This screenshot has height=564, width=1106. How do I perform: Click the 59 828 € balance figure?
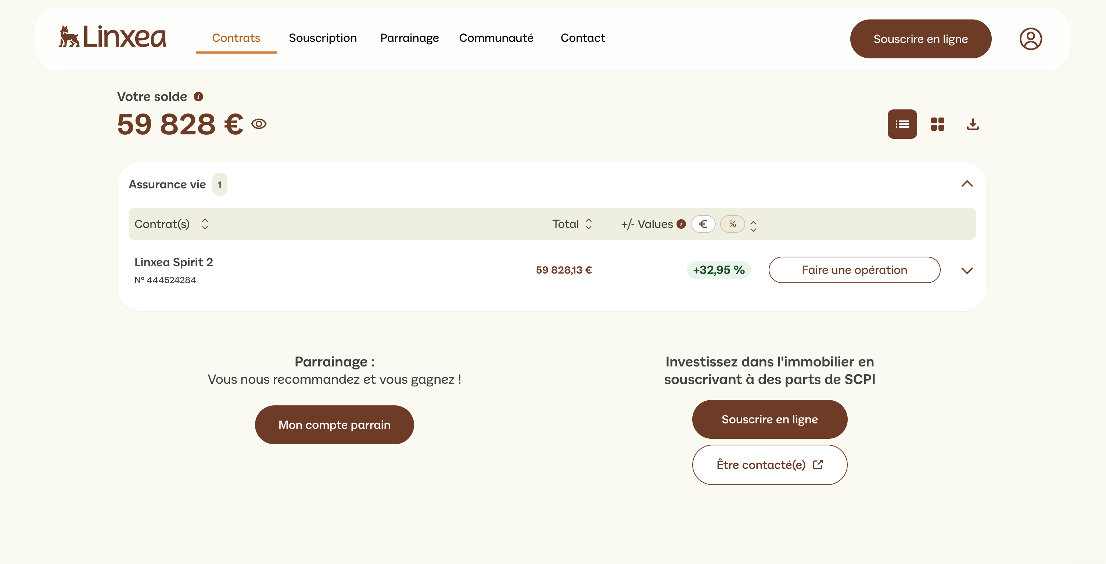click(x=180, y=124)
